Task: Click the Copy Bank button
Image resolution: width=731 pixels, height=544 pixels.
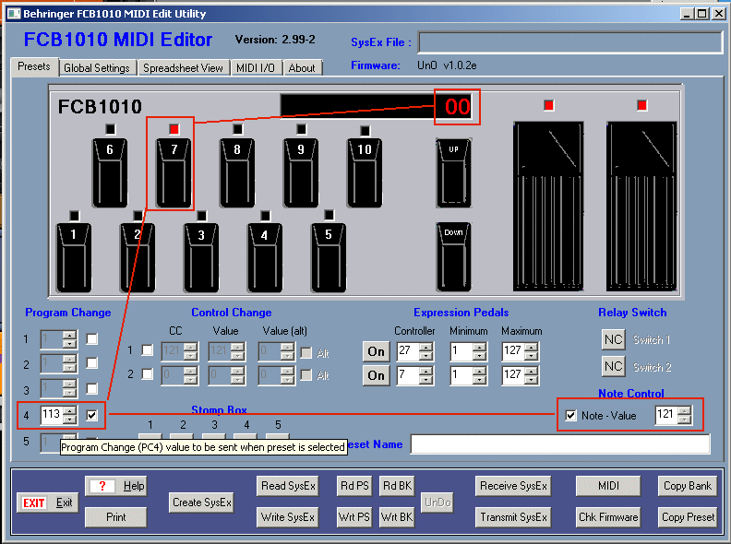Action: click(x=688, y=486)
